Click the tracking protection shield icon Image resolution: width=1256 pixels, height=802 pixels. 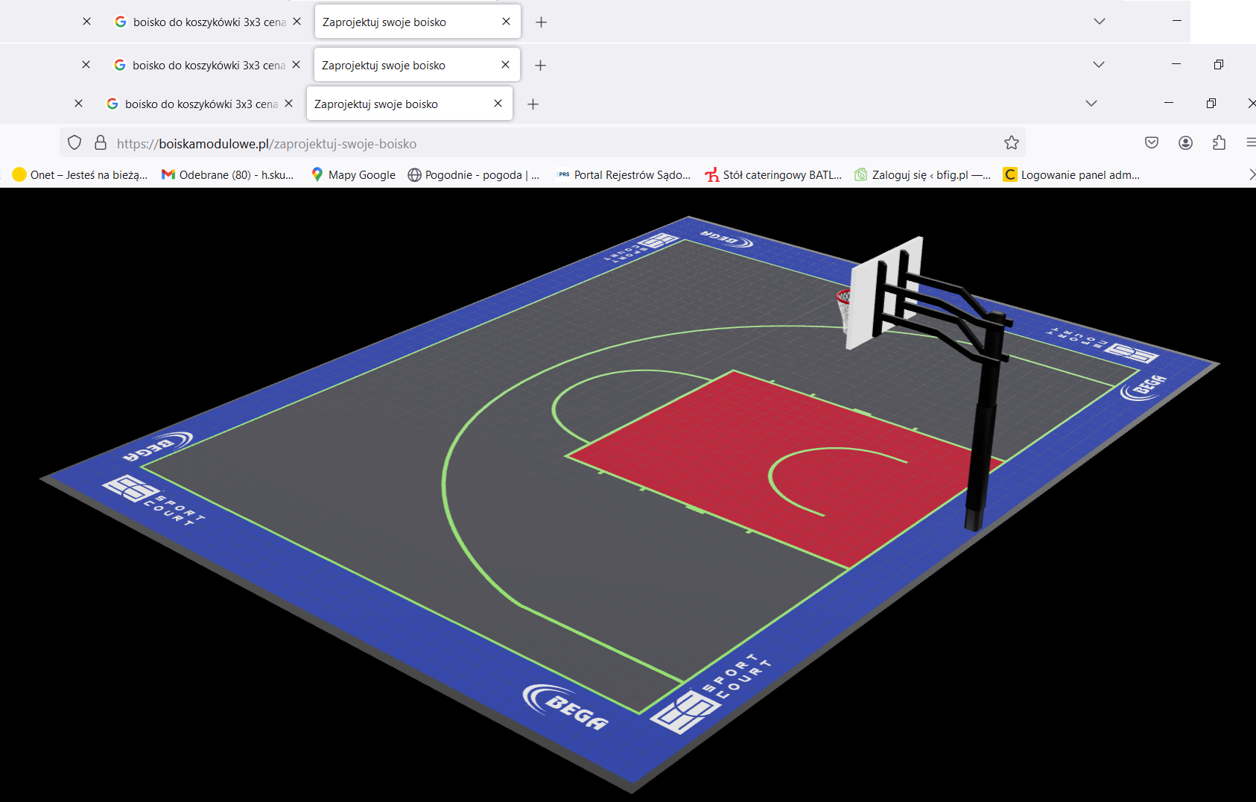(74, 143)
